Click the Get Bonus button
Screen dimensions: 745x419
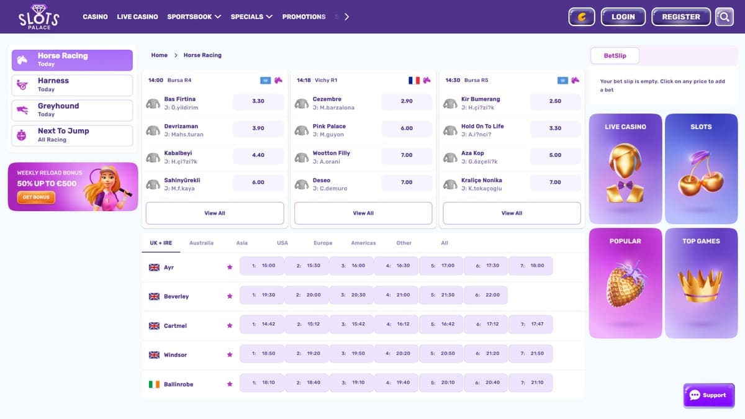click(x=36, y=197)
